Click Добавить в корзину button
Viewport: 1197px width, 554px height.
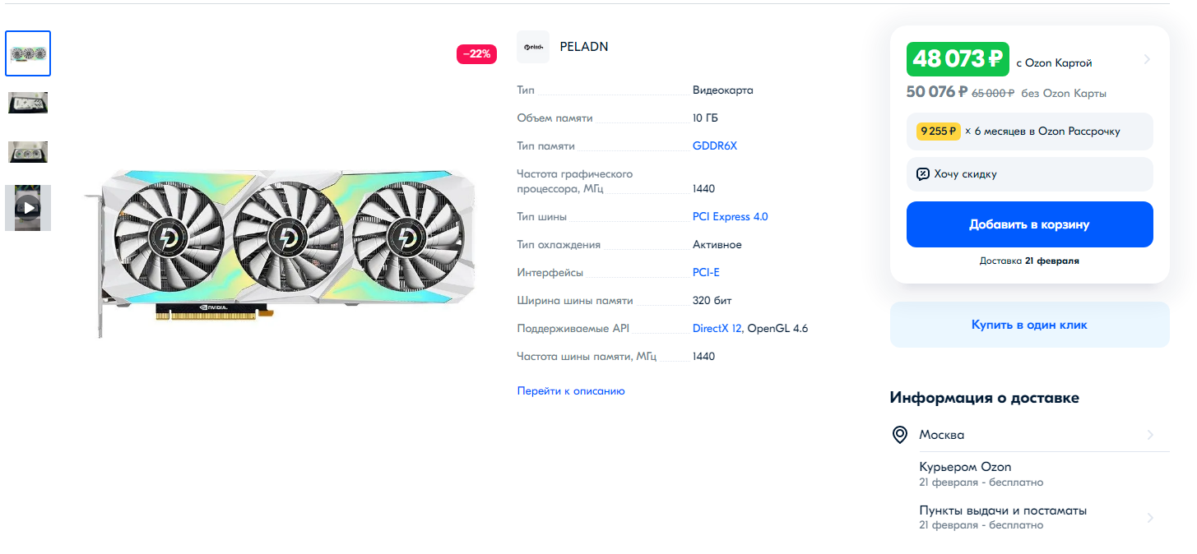1029,224
